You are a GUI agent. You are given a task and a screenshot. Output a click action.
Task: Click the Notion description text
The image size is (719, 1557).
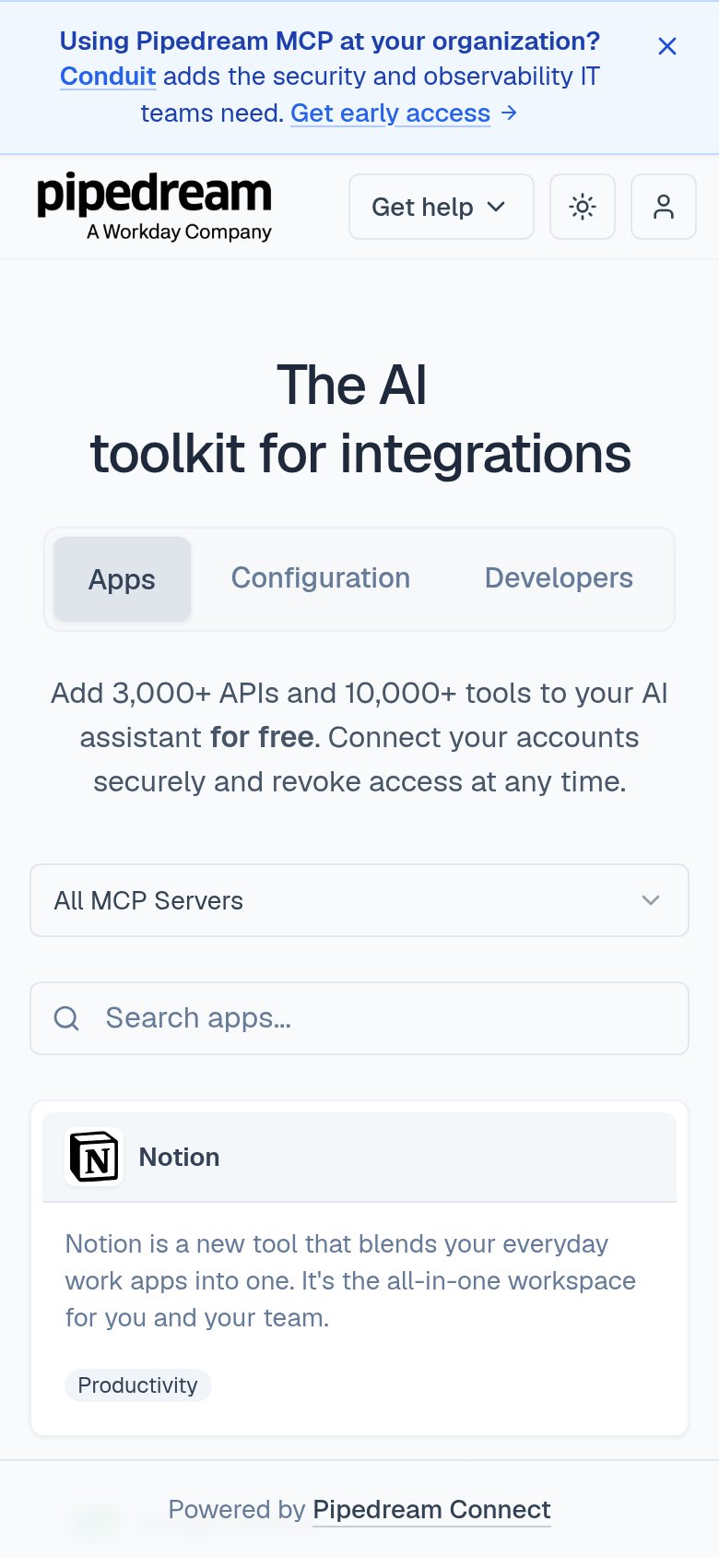pyautogui.click(x=350, y=1280)
